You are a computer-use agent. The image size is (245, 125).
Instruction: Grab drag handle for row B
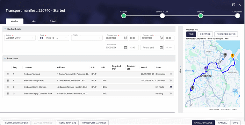coord(8,81)
